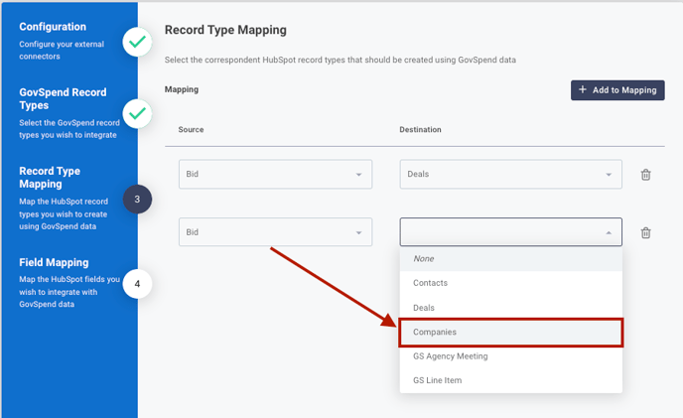The image size is (683, 418).
Task: Click the Source column header
Action: click(191, 129)
